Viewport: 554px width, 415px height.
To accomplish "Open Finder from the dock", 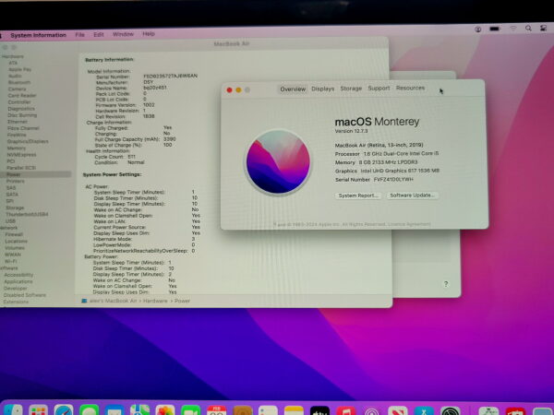I will point(13,410).
